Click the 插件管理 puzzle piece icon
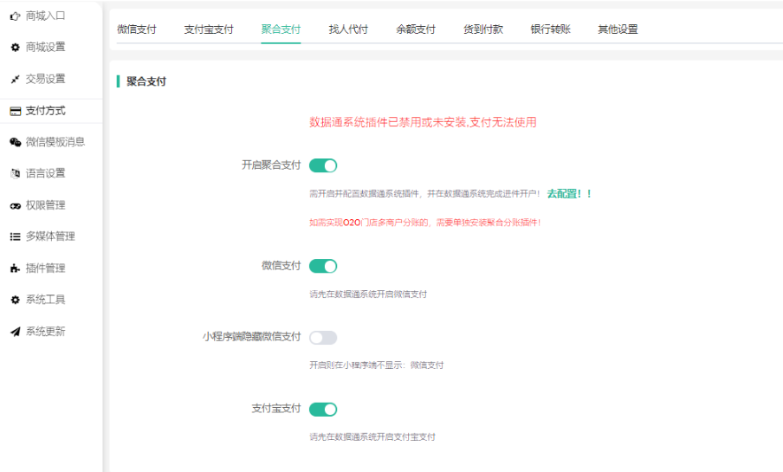783x472 pixels. [15, 268]
